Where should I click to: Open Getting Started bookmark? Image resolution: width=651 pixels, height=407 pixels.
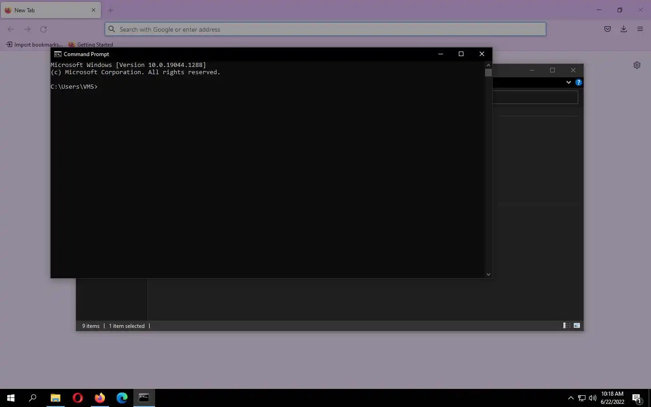[91, 44]
